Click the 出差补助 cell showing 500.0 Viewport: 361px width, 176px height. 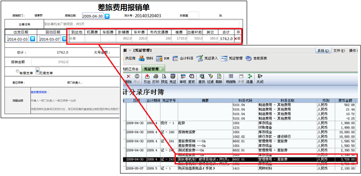tap(195, 39)
